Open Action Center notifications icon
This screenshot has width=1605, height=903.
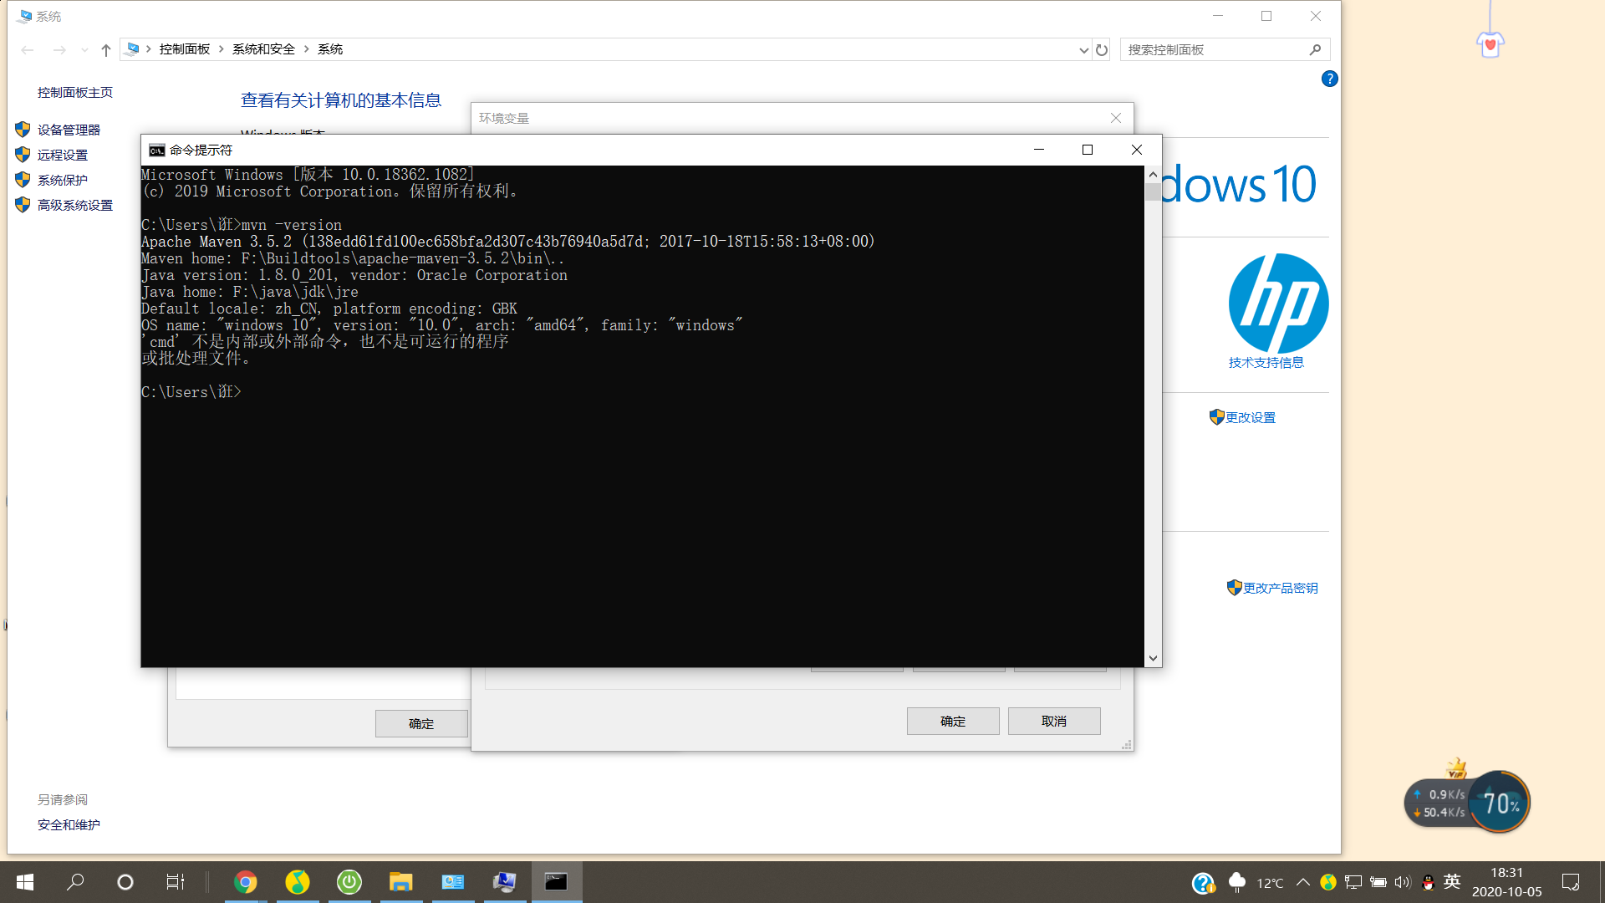tap(1571, 882)
